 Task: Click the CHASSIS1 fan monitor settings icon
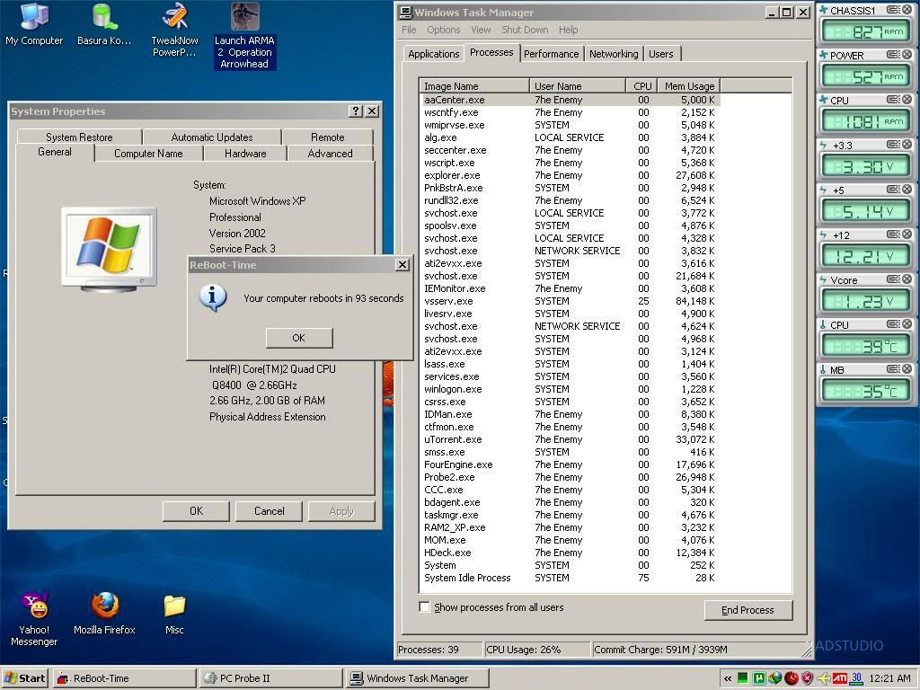click(x=892, y=10)
